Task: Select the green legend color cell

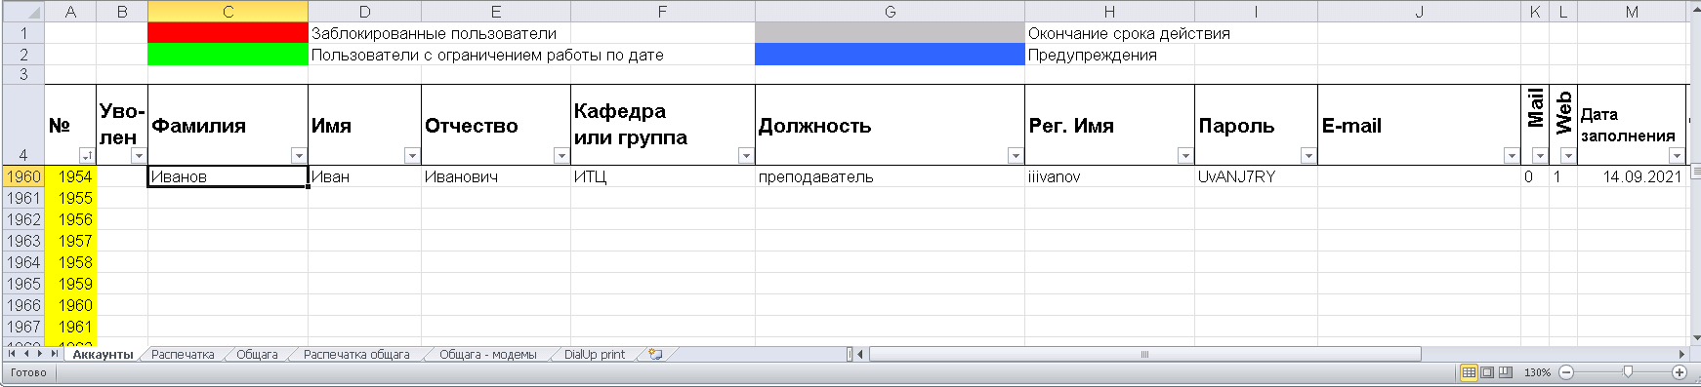Action: pyautogui.click(x=228, y=55)
